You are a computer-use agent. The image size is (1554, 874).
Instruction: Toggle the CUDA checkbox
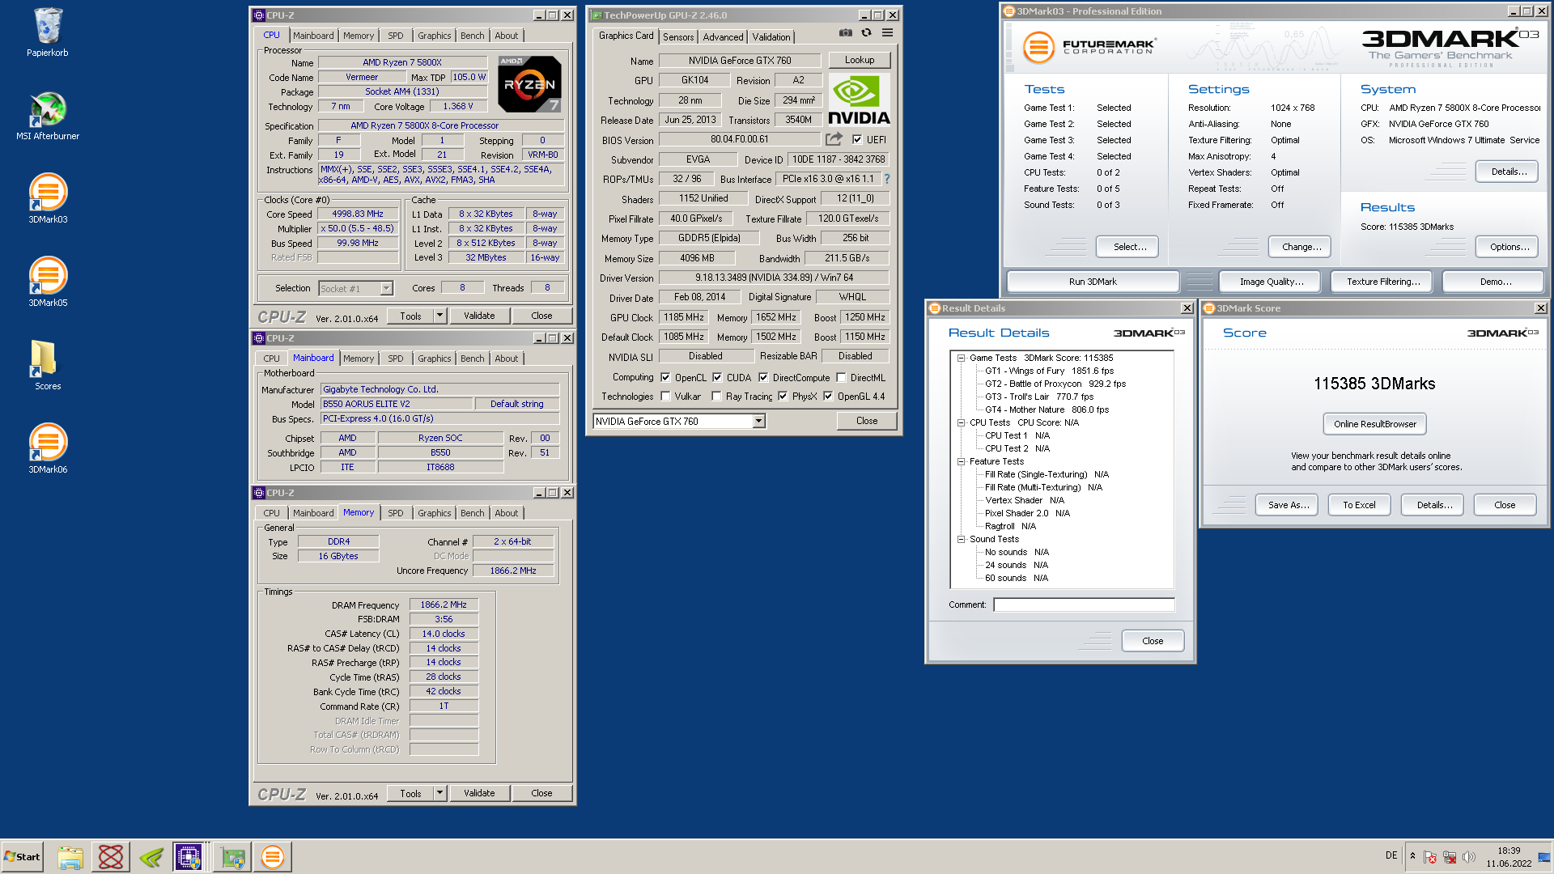[x=717, y=377]
